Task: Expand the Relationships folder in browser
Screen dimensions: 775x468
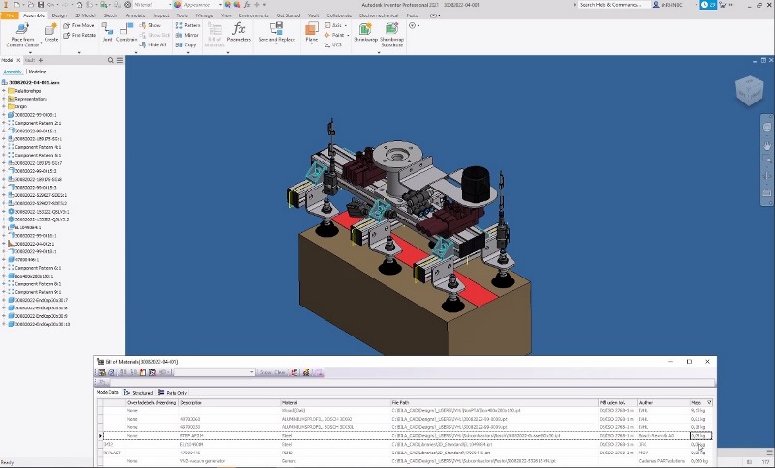Action: pos(4,91)
